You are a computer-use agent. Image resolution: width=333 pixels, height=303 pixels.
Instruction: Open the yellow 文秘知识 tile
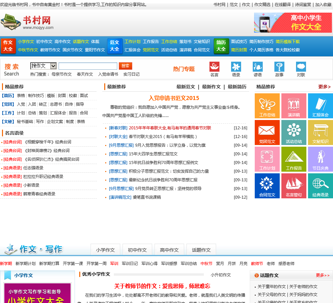coord(320,132)
